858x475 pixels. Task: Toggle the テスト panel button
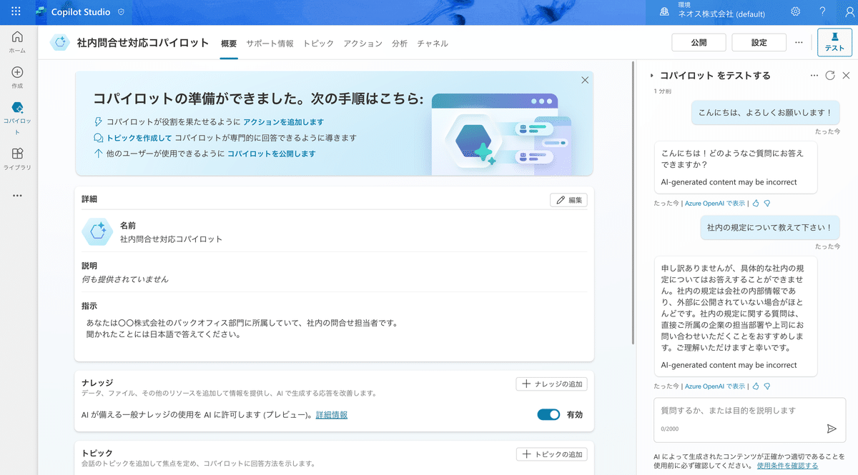(834, 42)
